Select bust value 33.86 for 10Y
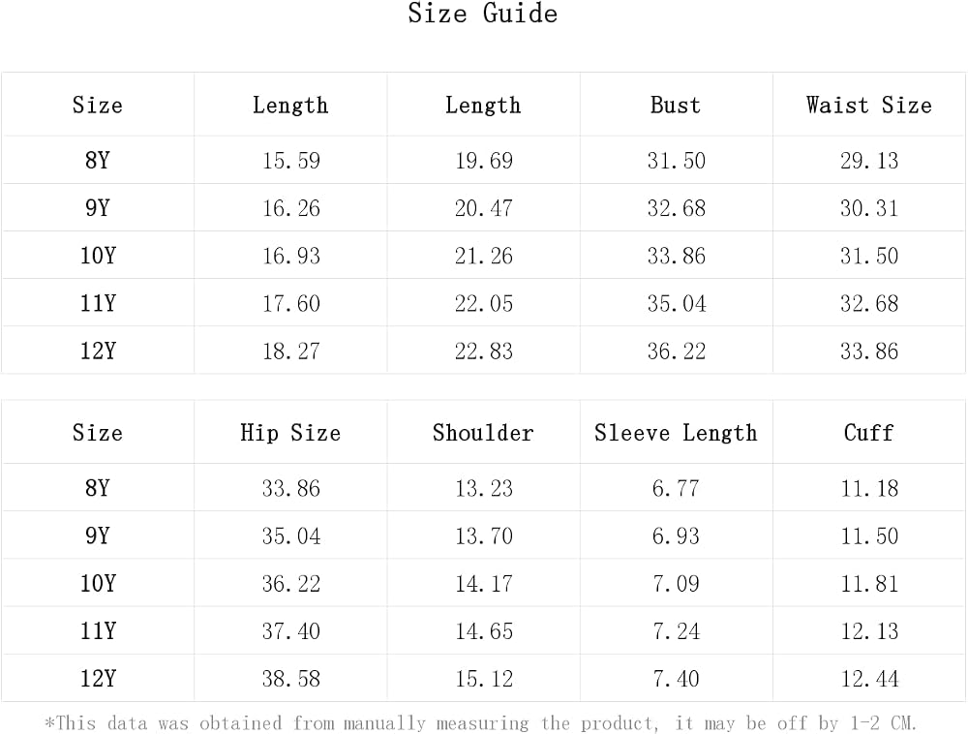This screenshot has width=968, height=734. (677, 256)
